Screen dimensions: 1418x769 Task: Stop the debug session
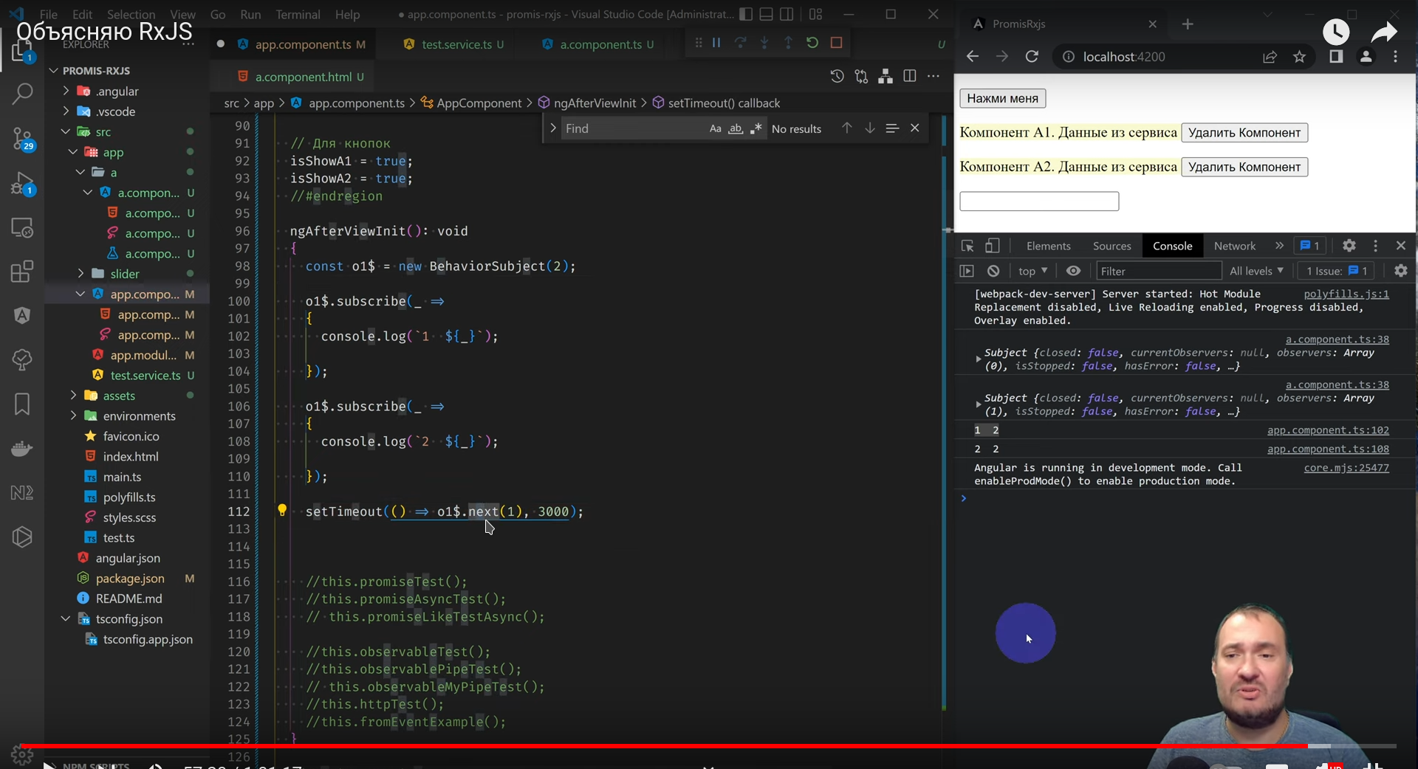[837, 43]
